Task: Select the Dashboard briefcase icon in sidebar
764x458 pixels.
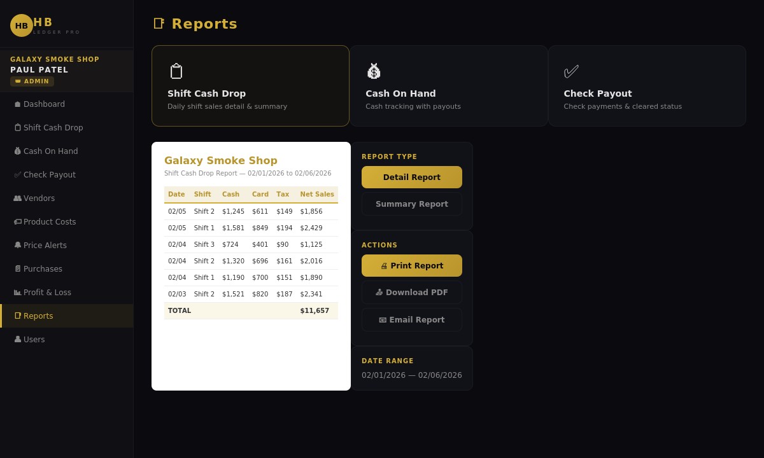Action: click(x=17, y=104)
